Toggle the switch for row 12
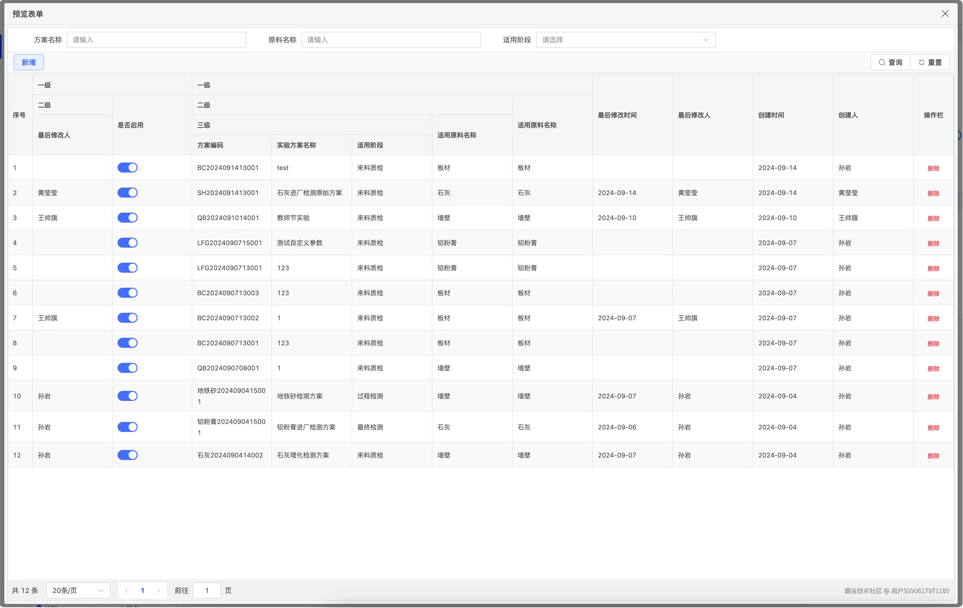963x608 pixels. coord(128,455)
